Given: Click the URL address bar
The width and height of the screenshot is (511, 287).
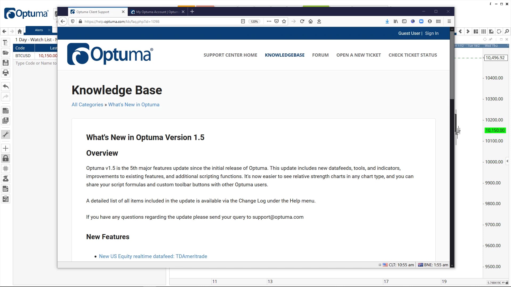Looking at the screenshot, I should pos(160,22).
